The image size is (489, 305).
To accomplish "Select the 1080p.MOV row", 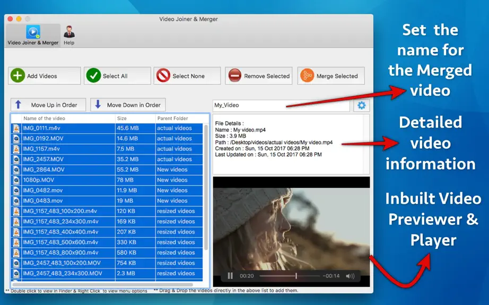I will (x=107, y=180).
